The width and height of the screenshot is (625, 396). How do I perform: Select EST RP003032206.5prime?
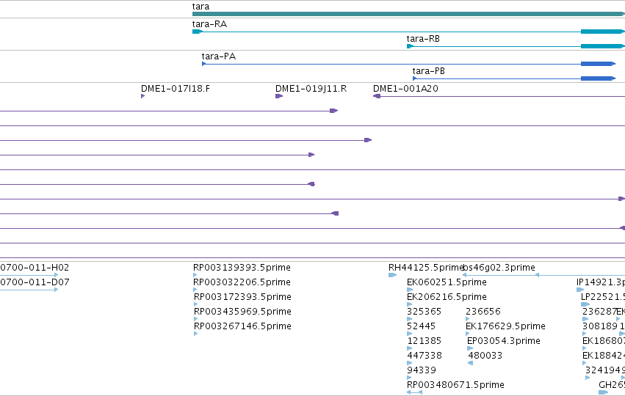[x=195, y=290]
